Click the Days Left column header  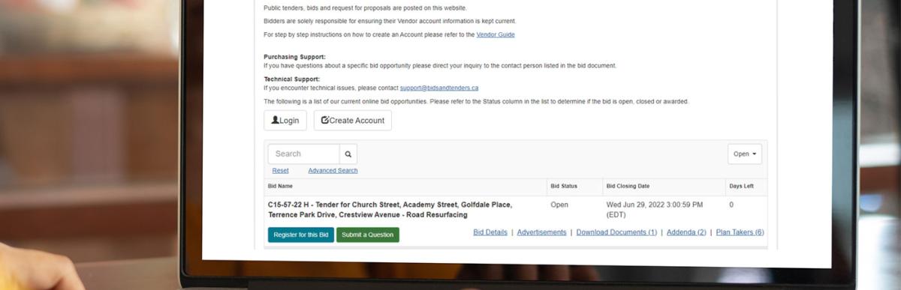[x=741, y=186]
